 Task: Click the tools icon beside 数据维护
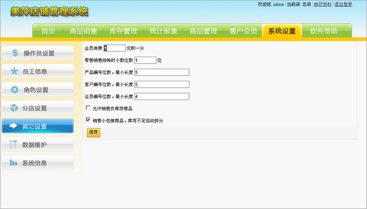[13, 144]
